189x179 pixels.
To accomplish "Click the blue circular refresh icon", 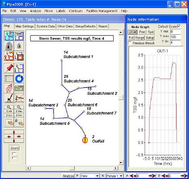I will (19, 78).
